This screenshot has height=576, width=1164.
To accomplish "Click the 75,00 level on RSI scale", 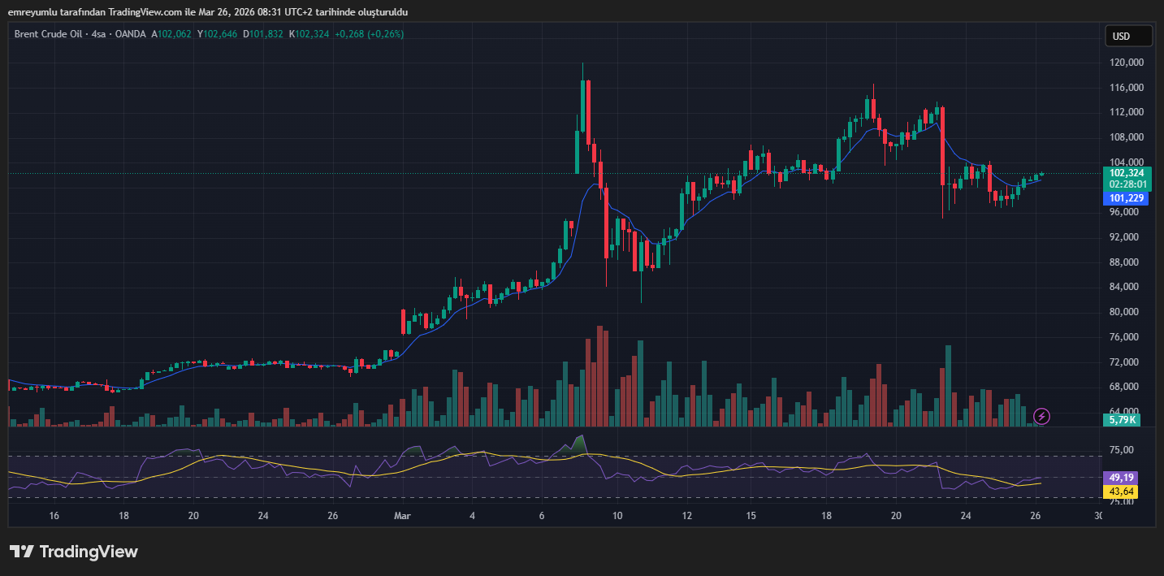I will coord(1123,450).
